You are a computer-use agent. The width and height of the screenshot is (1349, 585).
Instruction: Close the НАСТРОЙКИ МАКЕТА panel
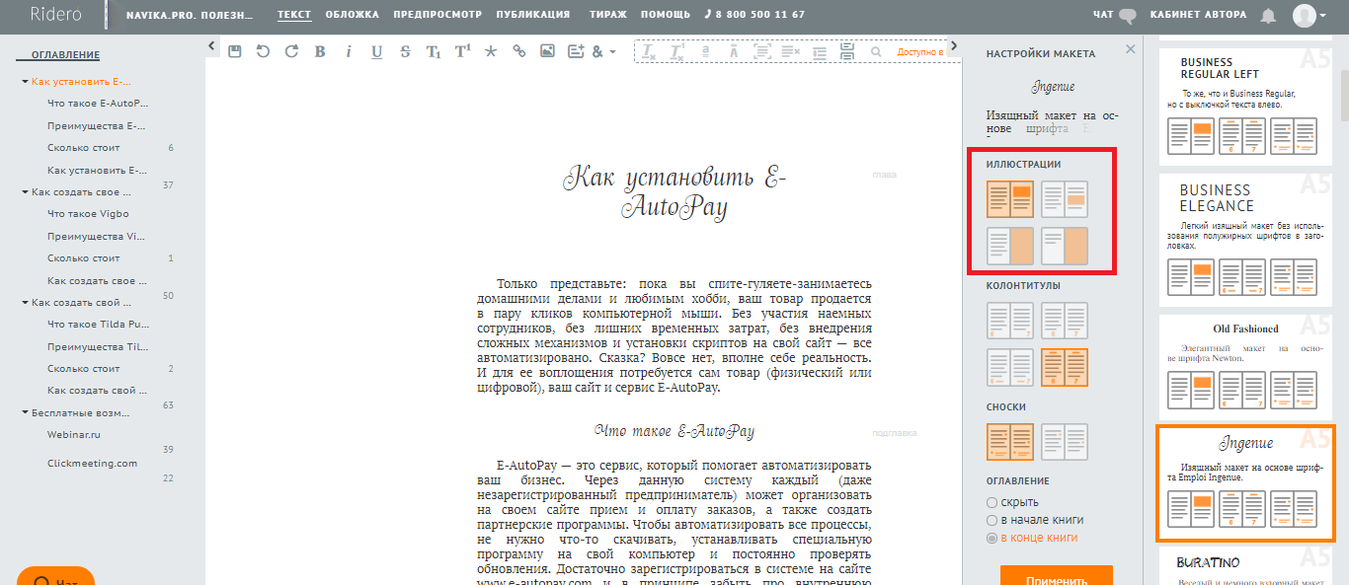(x=1131, y=51)
